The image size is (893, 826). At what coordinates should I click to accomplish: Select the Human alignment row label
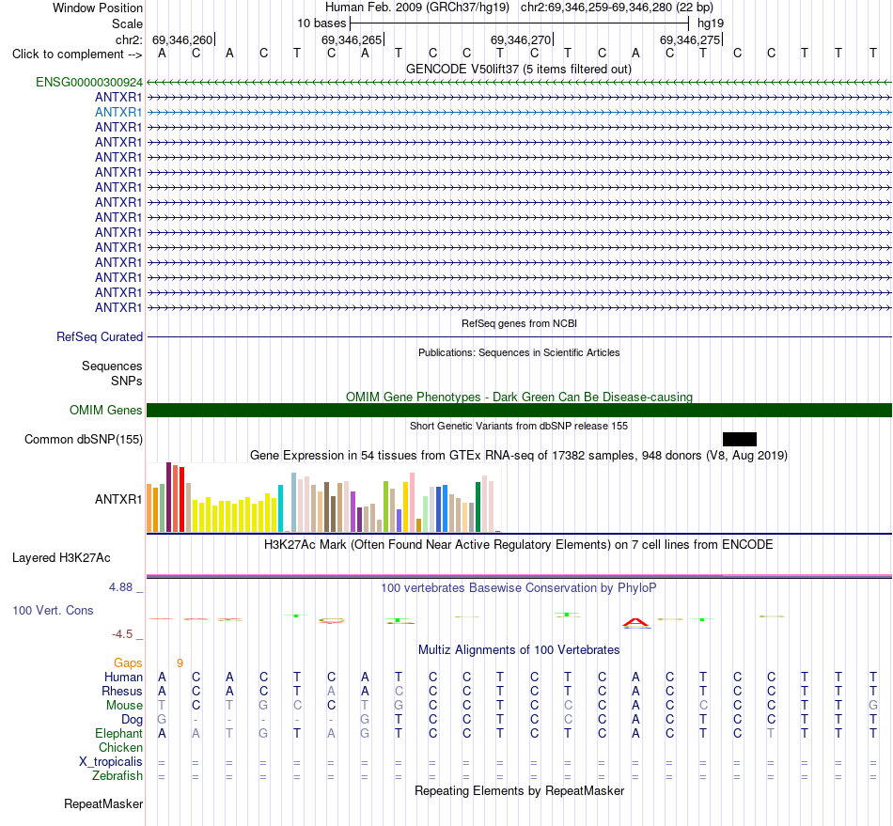point(123,677)
